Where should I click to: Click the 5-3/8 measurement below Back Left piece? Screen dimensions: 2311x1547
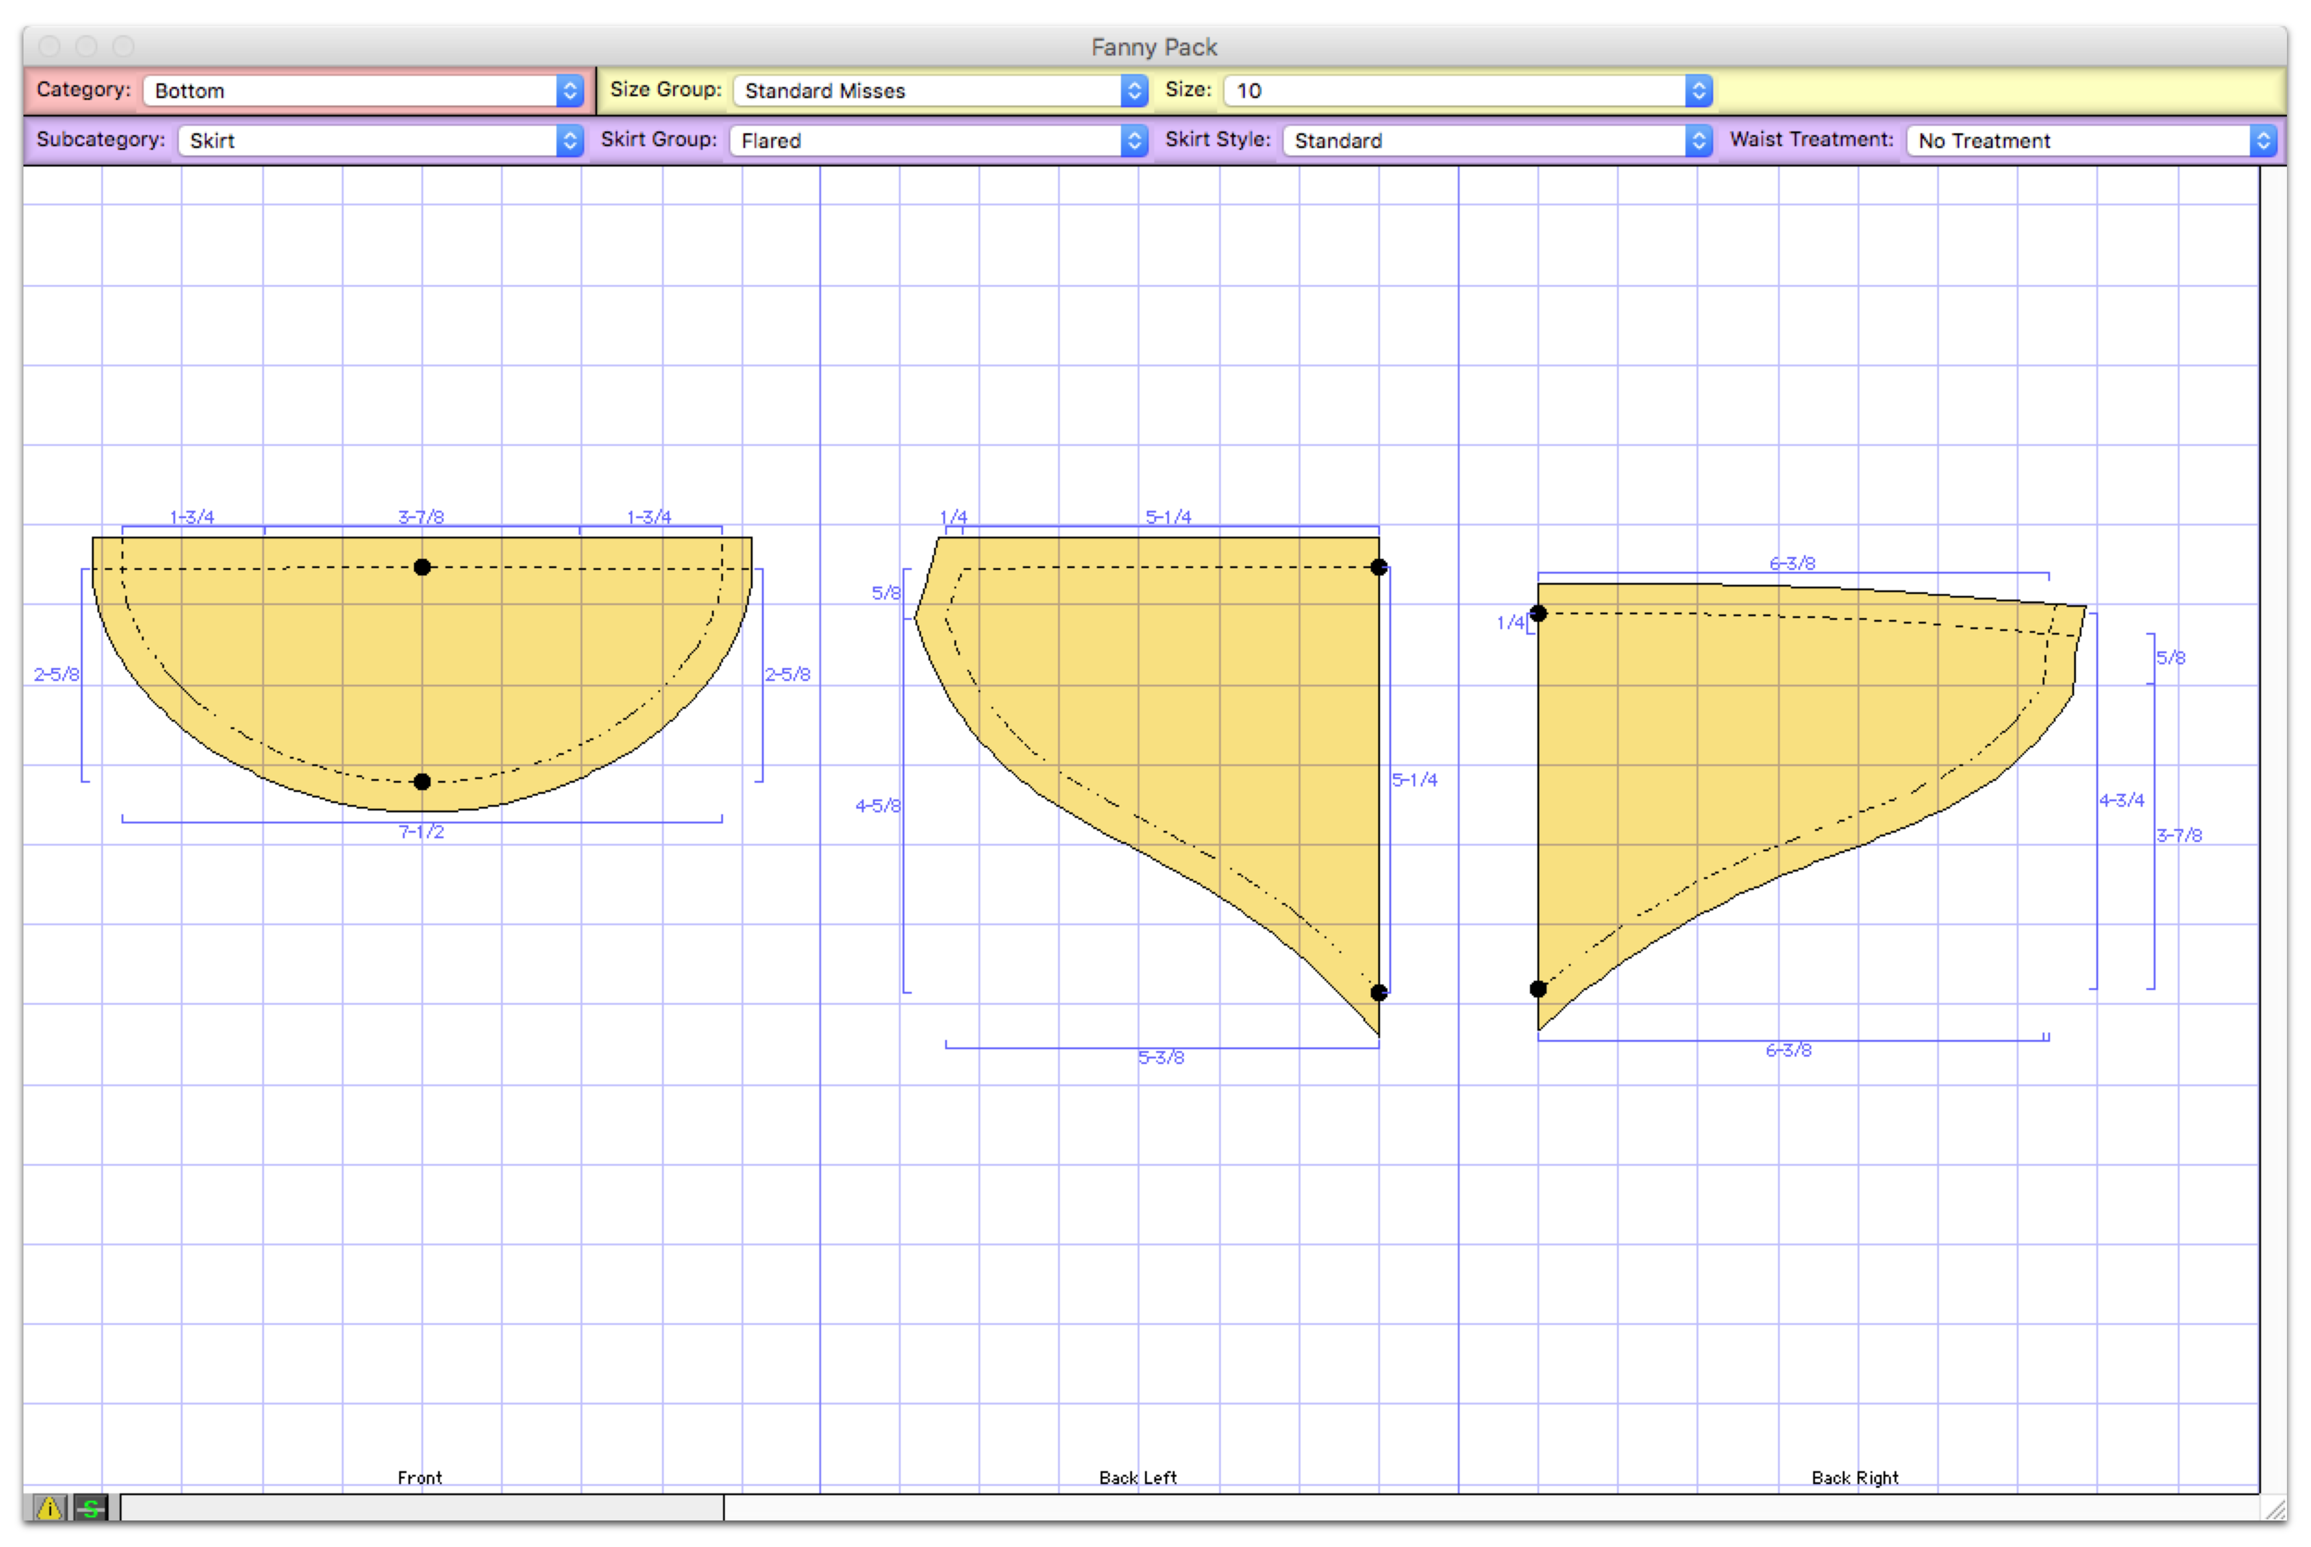(1160, 1058)
